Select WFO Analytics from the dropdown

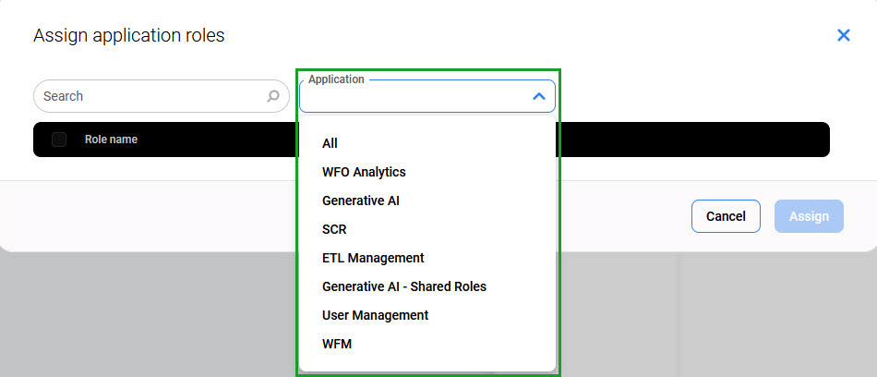364,172
